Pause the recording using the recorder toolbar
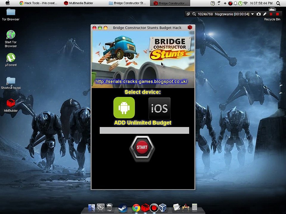286x214 pixels. coord(271,14)
